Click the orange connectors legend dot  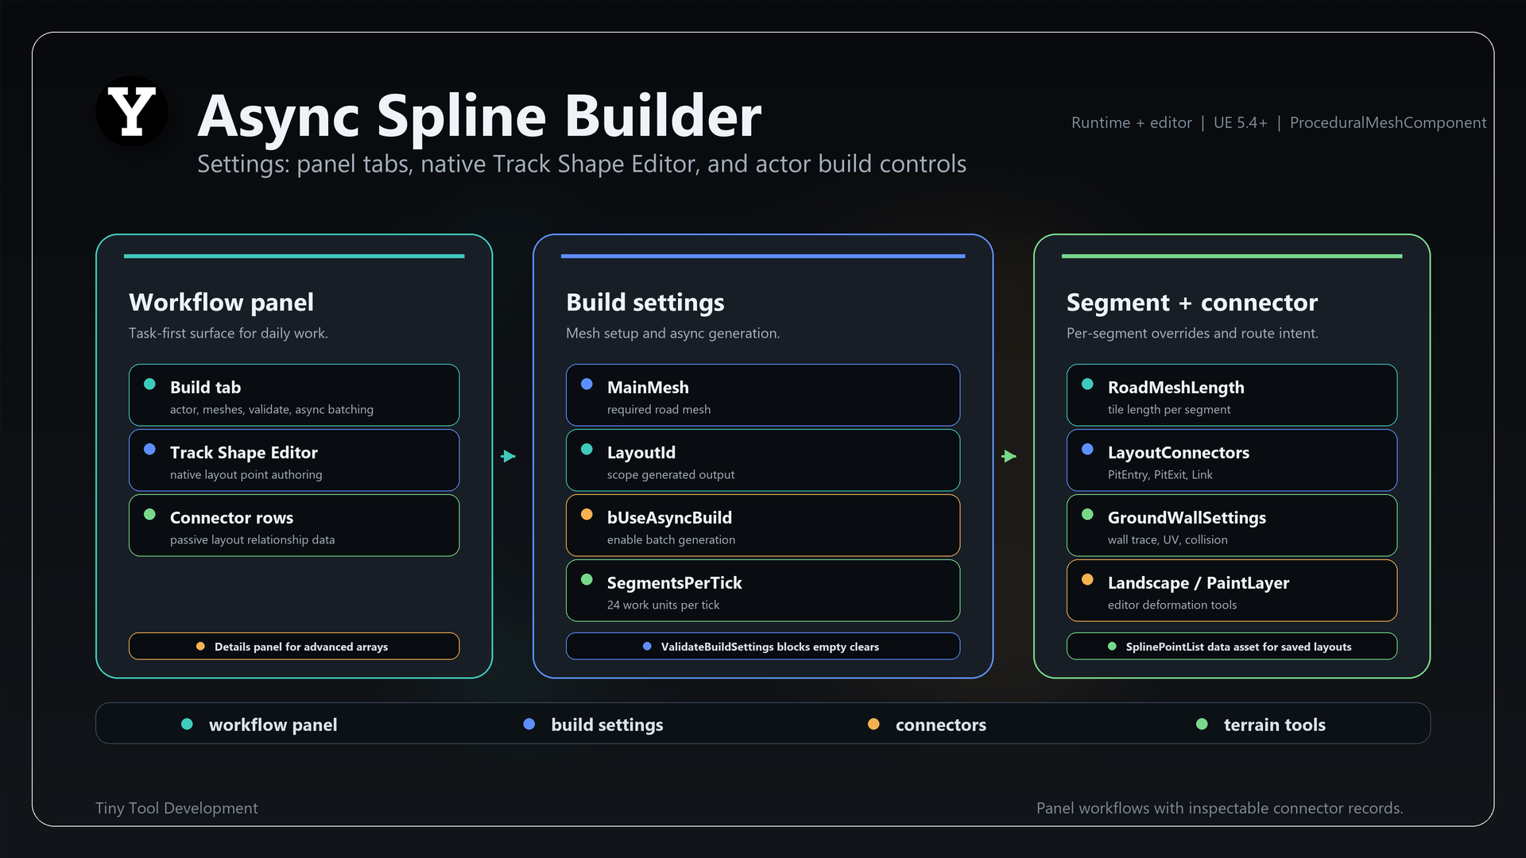873,724
